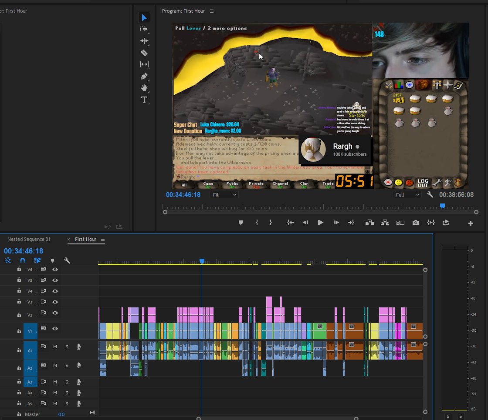The width and height of the screenshot is (488, 420).
Task: Select the Slip tool
Action: point(144,64)
